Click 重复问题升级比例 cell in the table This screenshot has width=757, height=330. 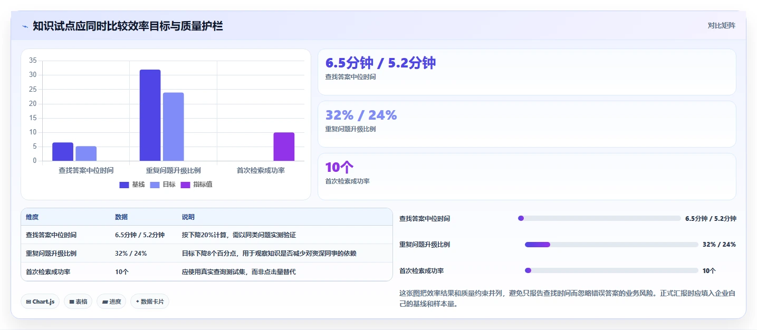(x=51, y=254)
